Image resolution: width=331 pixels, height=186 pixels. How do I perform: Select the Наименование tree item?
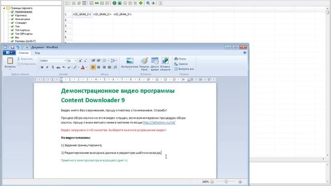(x=23, y=12)
